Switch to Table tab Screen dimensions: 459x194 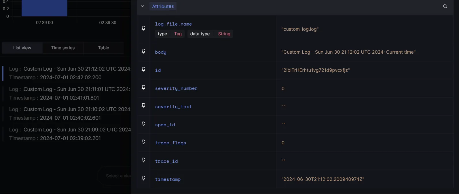[x=104, y=48]
